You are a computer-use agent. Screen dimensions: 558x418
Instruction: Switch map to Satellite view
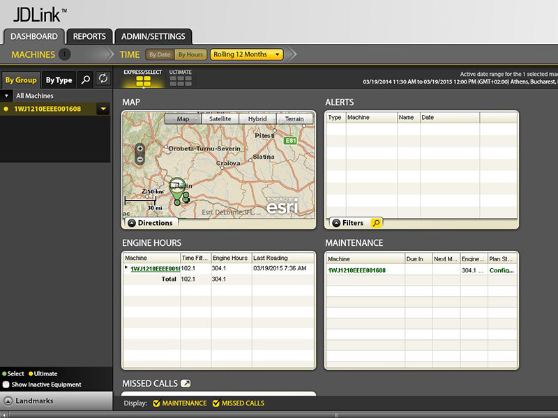point(220,118)
